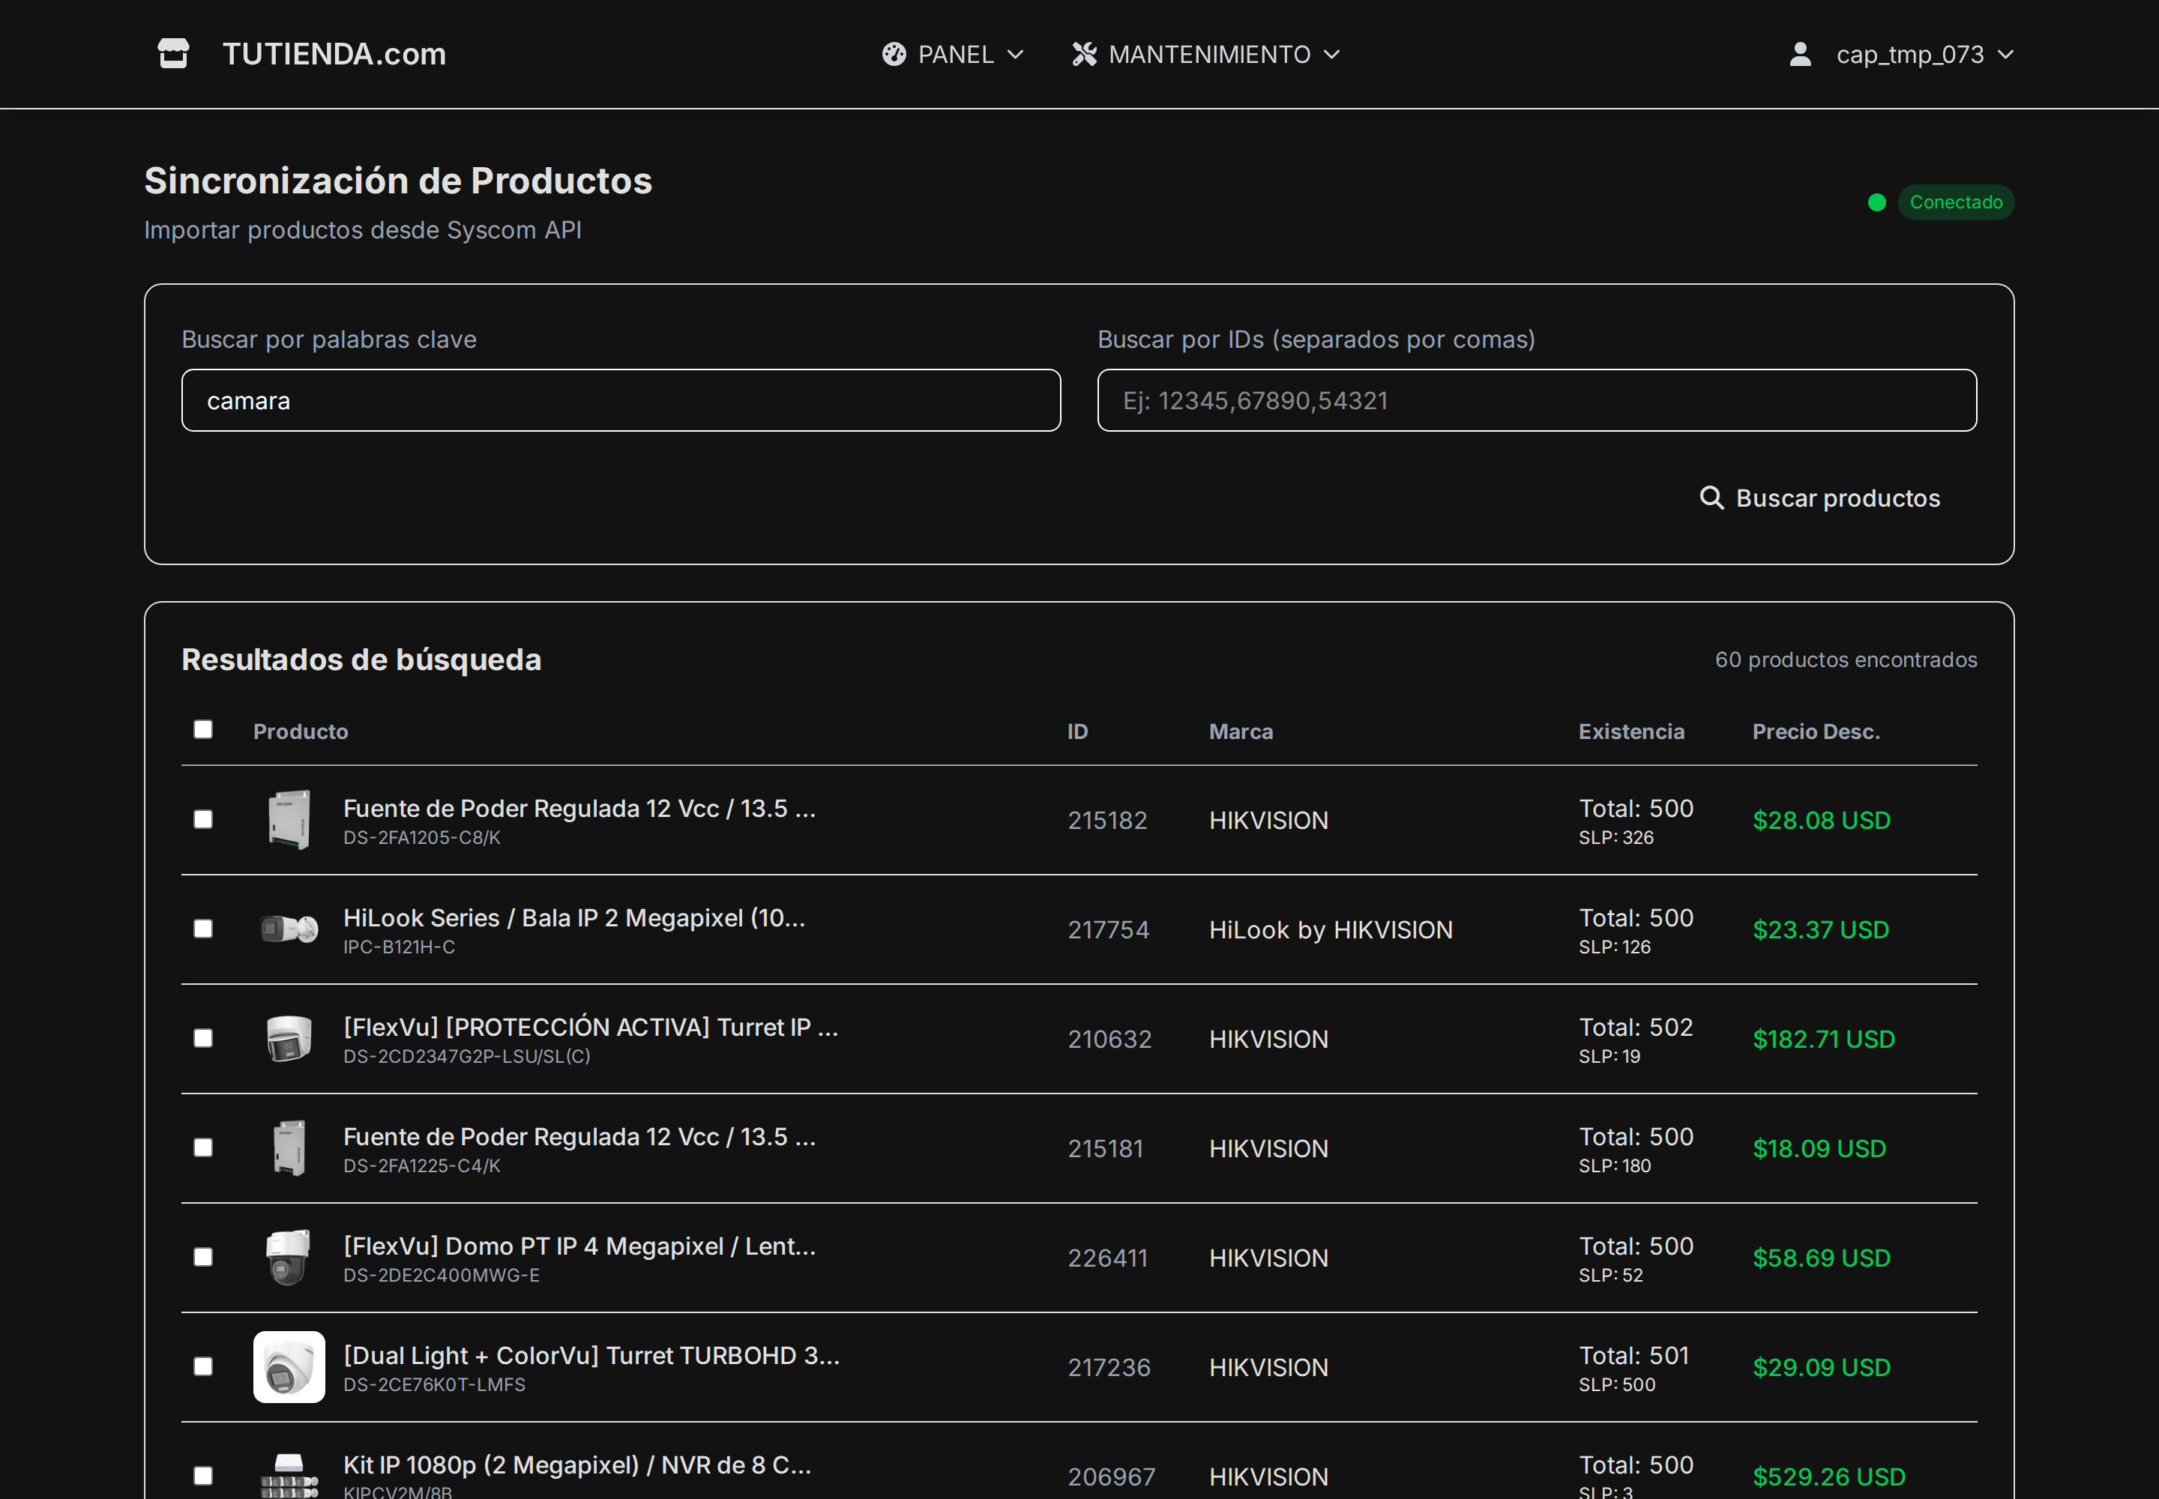Viewport: 2159px width, 1499px height.
Task: Open the MANTENIMIENTO menu
Action: (1206, 55)
